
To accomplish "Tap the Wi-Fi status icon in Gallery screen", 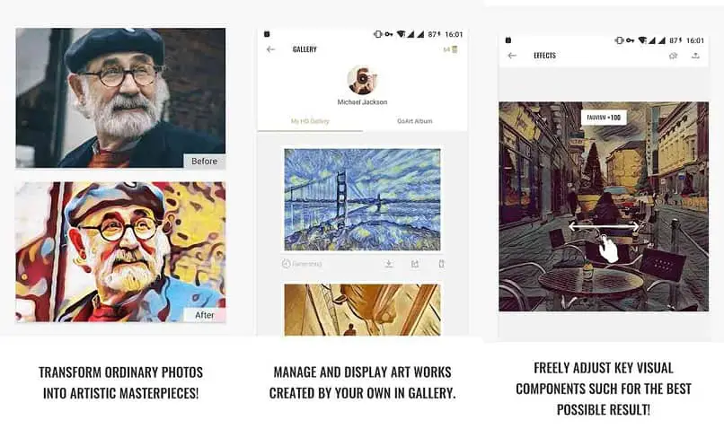I will [x=401, y=34].
